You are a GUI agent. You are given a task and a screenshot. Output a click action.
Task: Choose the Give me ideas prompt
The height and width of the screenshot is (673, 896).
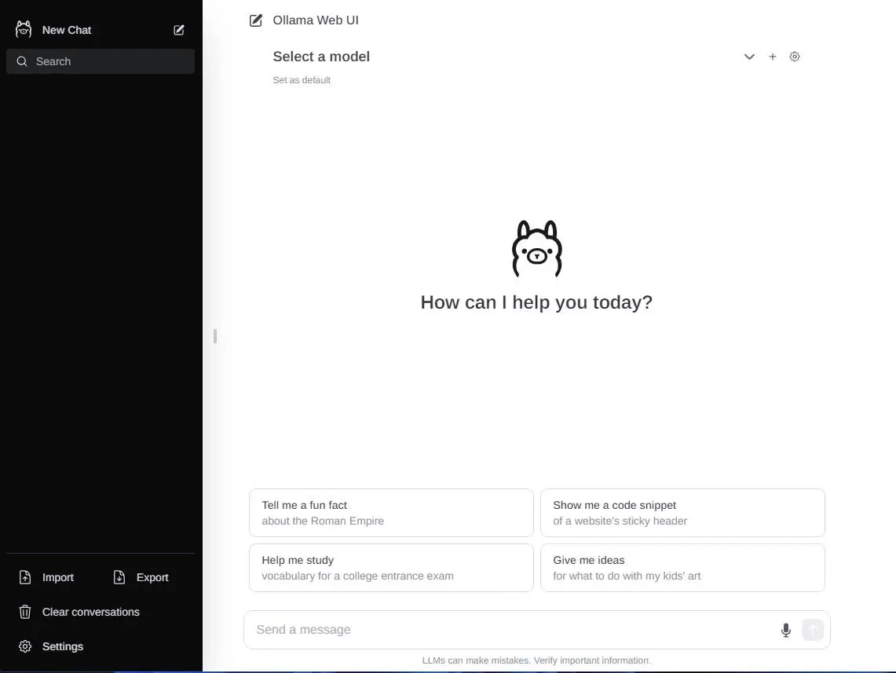click(683, 568)
